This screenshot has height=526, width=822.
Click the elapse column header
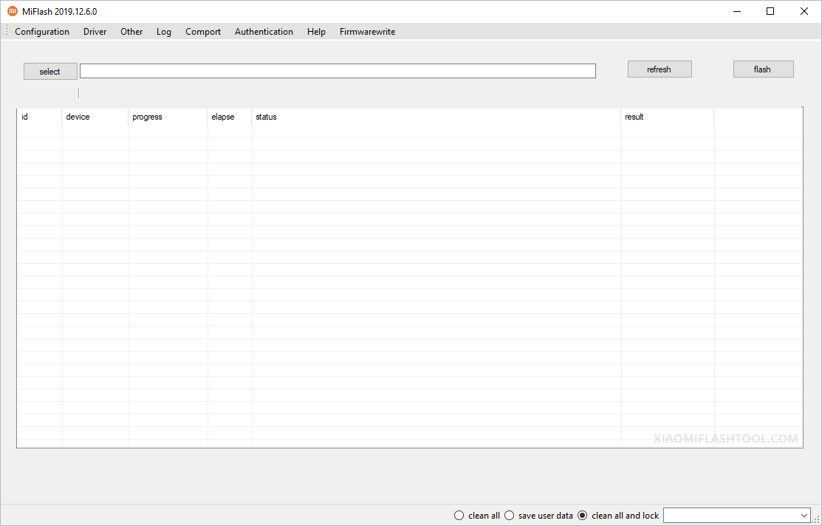[230, 117]
